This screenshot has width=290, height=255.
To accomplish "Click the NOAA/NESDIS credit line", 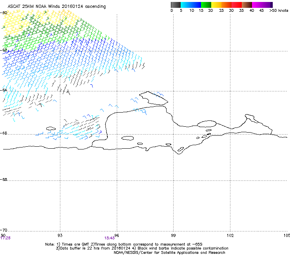I will [169, 252].
